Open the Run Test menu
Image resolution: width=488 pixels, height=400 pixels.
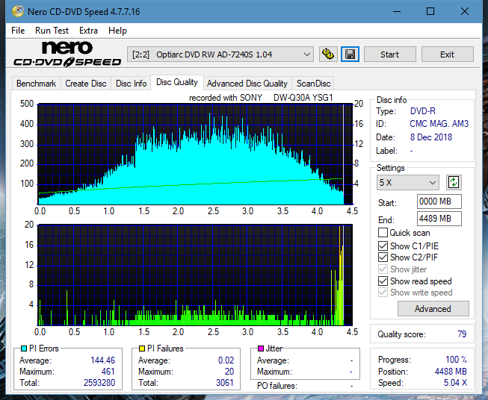(52, 31)
